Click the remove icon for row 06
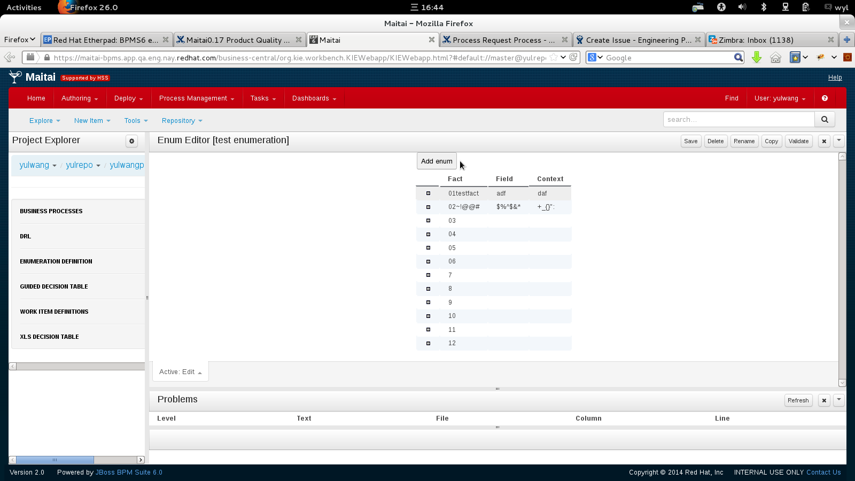Viewport: 855px width, 481px height. pos(428,261)
